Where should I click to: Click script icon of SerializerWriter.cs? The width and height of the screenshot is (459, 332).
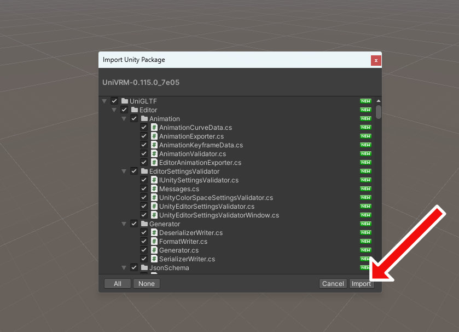(x=154, y=259)
